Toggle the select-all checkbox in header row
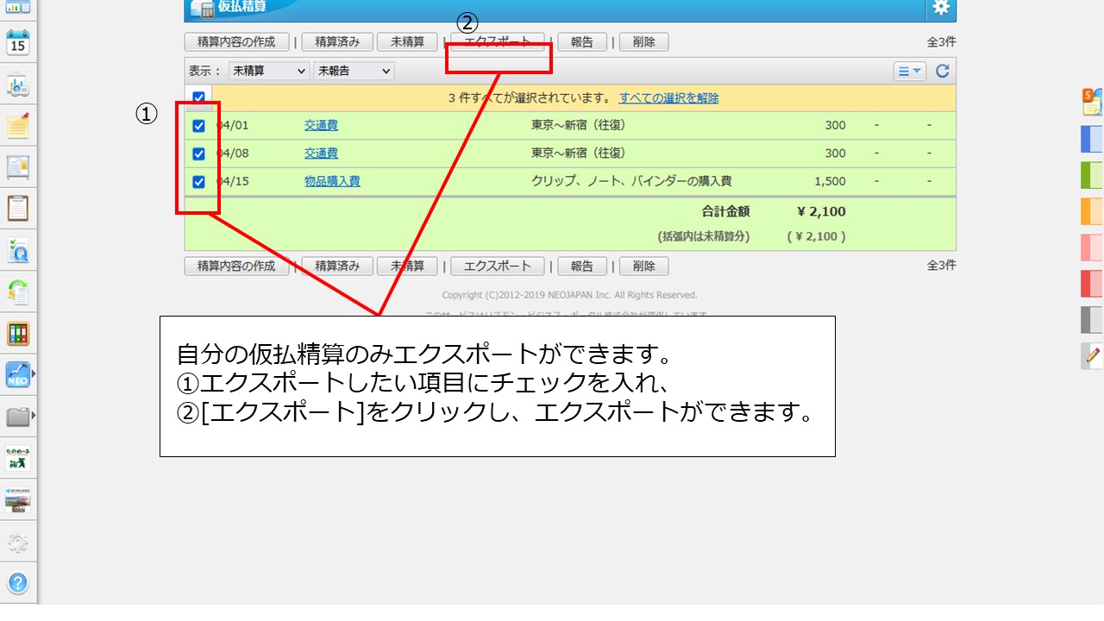 point(198,97)
